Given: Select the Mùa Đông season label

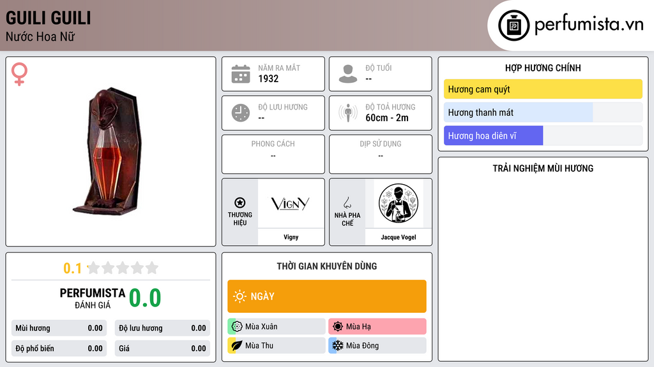Looking at the screenshot, I should pos(362,345).
